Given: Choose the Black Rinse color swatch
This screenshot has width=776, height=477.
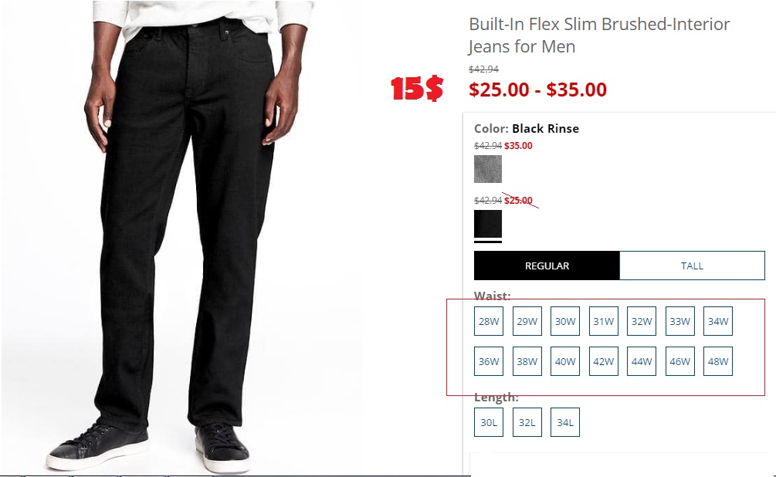Looking at the screenshot, I should (x=487, y=224).
